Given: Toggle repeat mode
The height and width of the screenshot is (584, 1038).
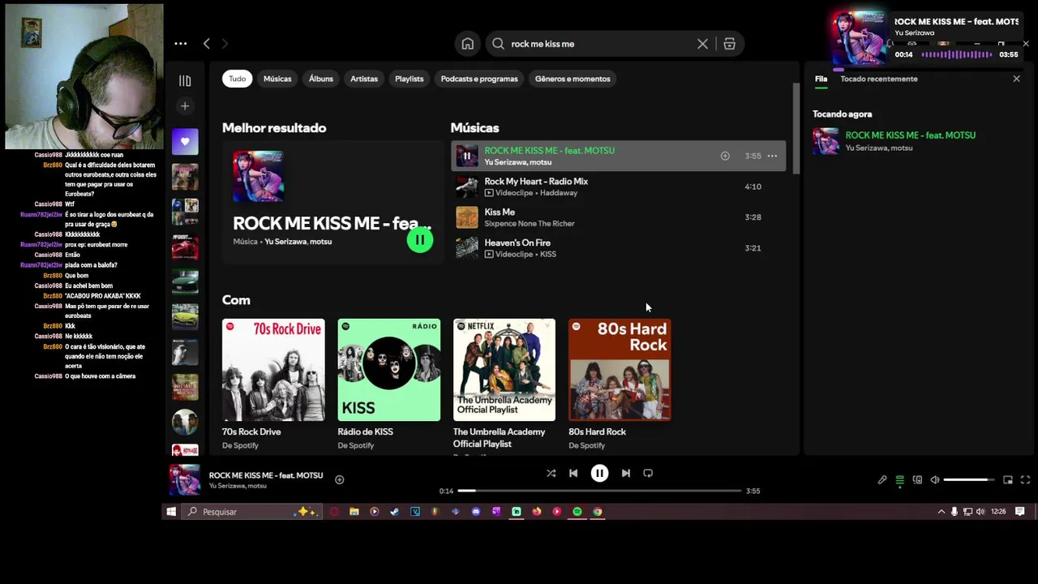Looking at the screenshot, I should click(648, 473).
